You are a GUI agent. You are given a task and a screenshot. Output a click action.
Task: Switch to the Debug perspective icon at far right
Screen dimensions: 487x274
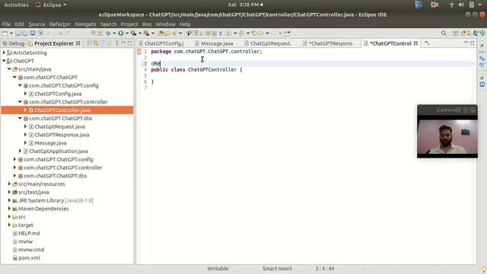click(x=482, y=33)
